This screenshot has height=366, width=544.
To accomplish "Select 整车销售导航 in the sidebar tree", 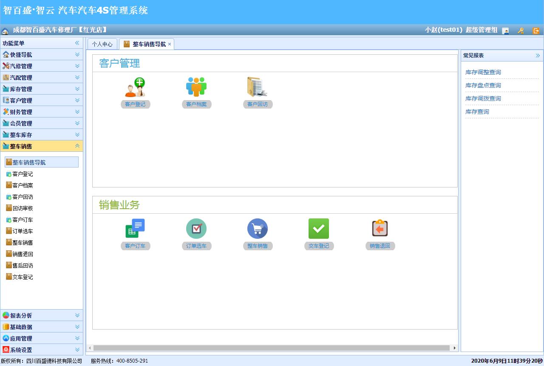I will tap(42, 162).
